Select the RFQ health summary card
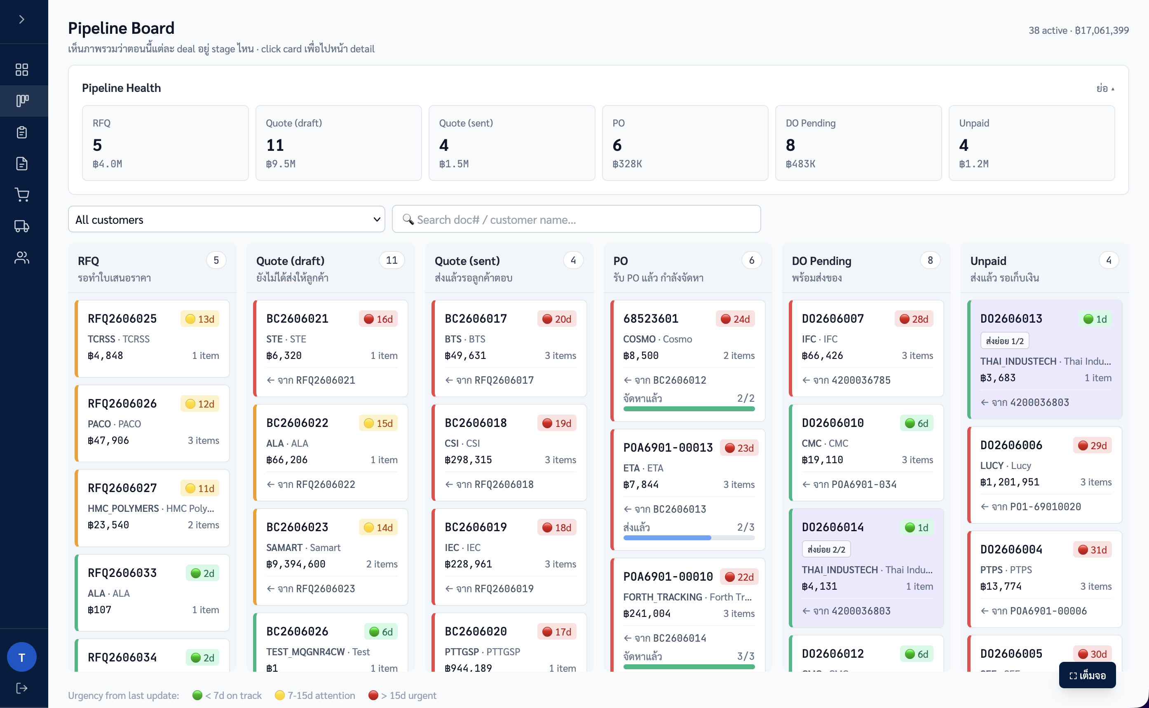The image size is (1149, 708). pos(165,143)
